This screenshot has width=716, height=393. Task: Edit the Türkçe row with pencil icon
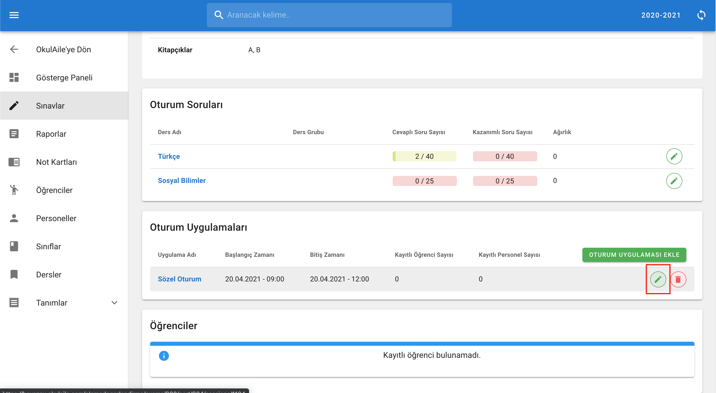(x=674, y=156)
